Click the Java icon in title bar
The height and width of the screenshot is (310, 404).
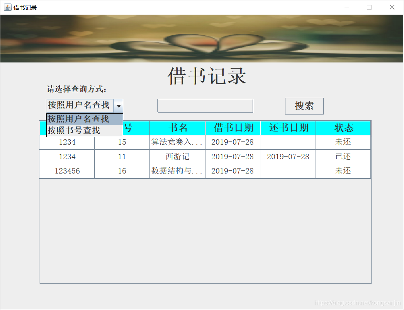[7, 7]
